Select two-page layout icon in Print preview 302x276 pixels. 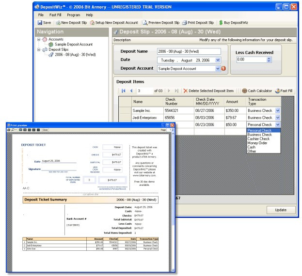coord(25,130)
